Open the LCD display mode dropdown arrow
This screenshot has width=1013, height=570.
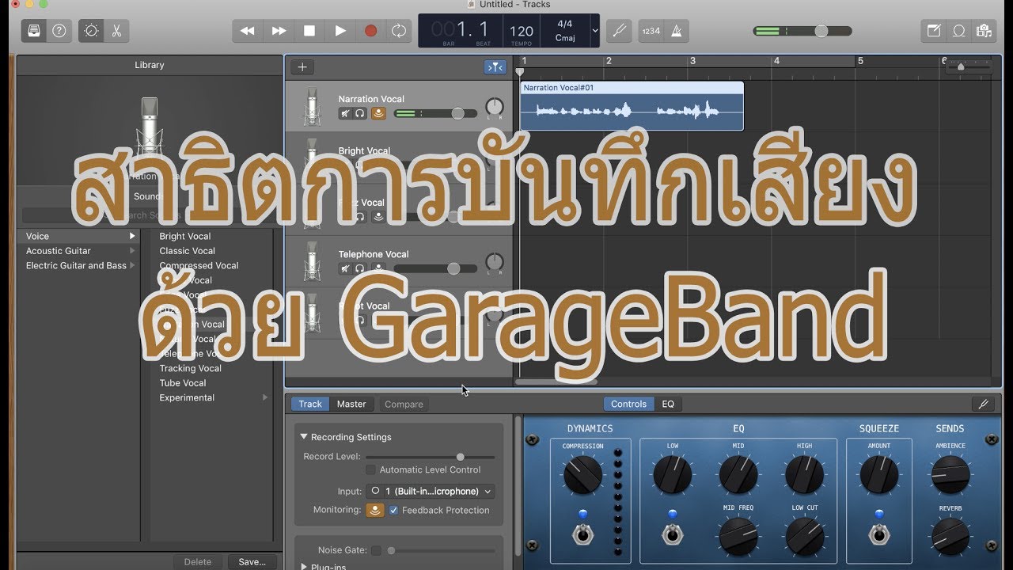595,31
